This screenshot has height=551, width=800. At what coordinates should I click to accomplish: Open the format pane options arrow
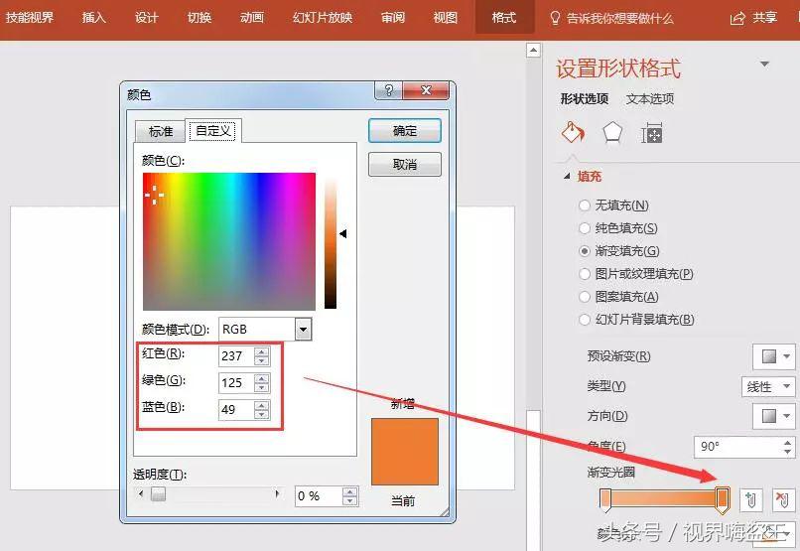click(764, 65)
